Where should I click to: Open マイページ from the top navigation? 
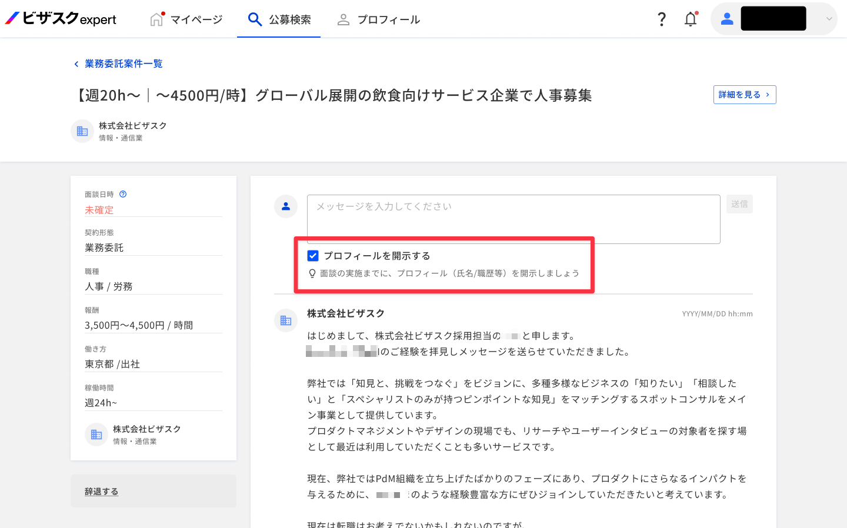pos(186,19)
